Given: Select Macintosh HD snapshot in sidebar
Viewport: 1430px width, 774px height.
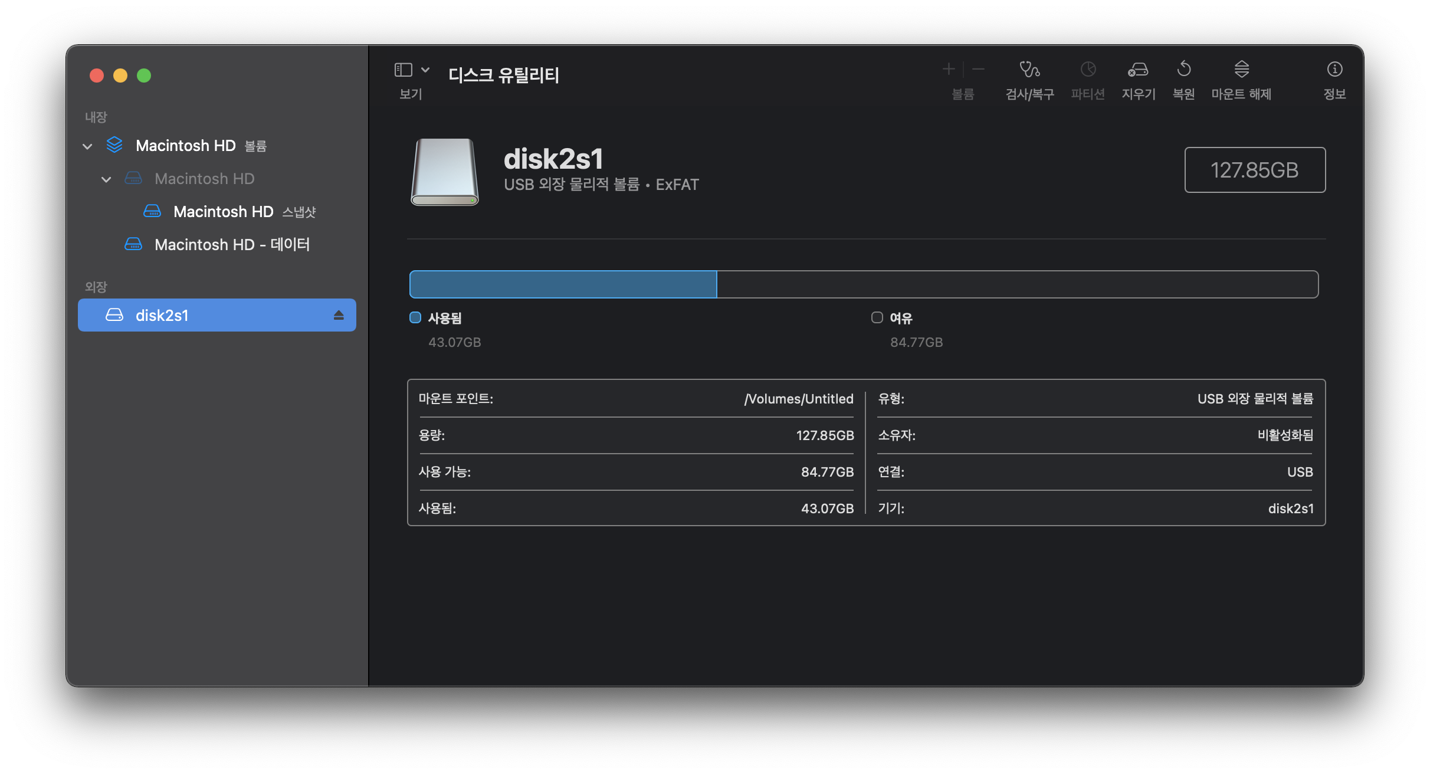Looking at the screenshot, I should tap(223, 212).
